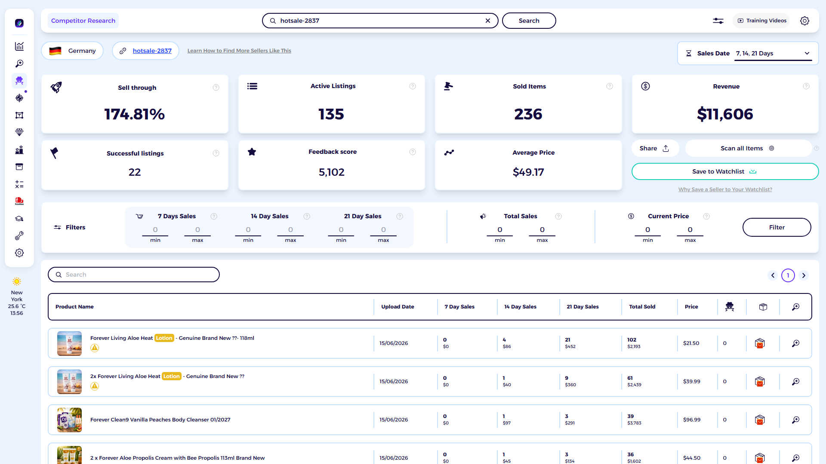Click the Share button

click(x=655, y=148)
